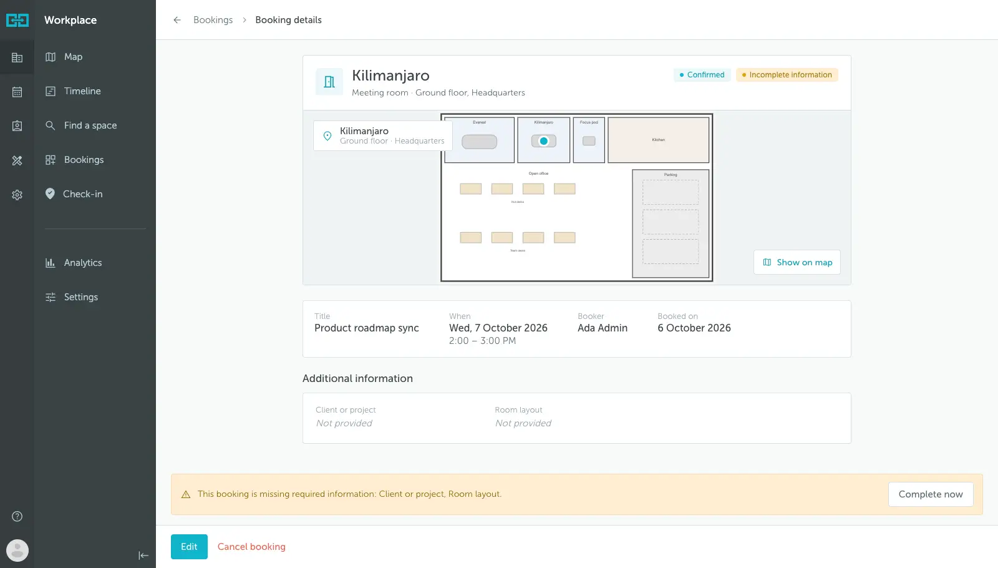Click the 'Ada Admin' booker name
The image size is (998, 568).
click(603, 328)
